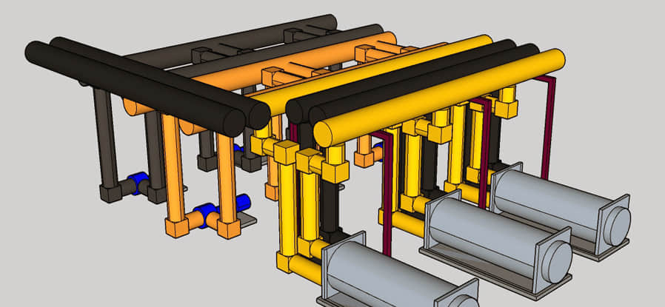
Task: Click the yellow square coupling on the front riser
Action: [285, 153]
